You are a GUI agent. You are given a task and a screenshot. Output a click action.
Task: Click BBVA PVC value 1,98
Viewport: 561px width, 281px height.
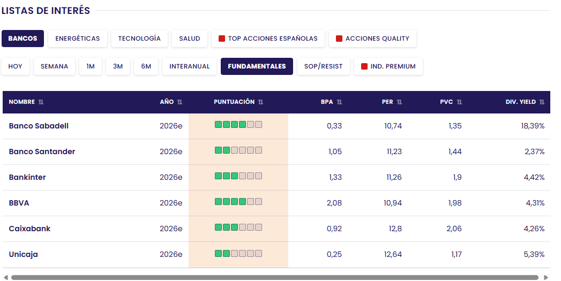(x=455, y=203)
